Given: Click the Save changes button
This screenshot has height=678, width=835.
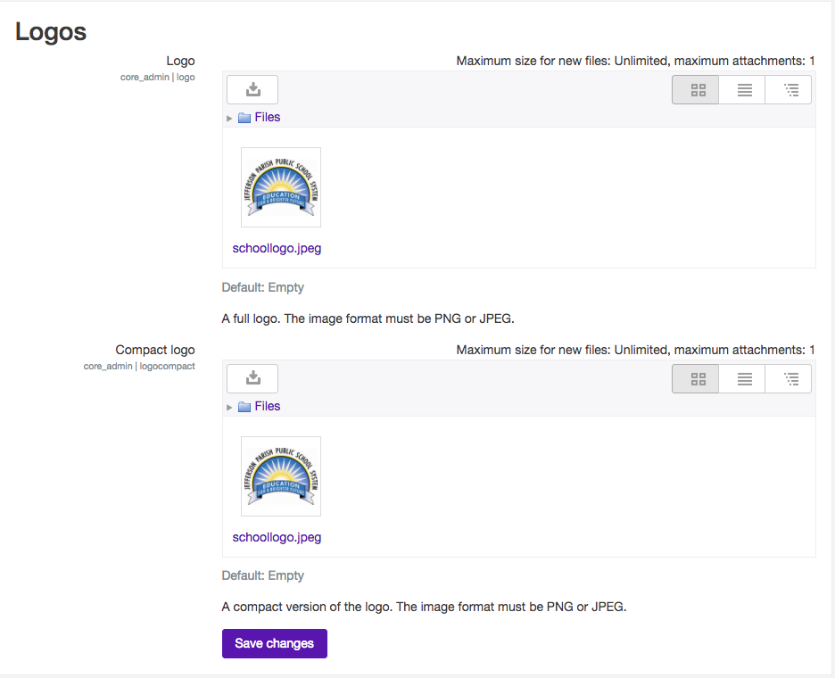Looking at the screenshot, I should (275, 643).
